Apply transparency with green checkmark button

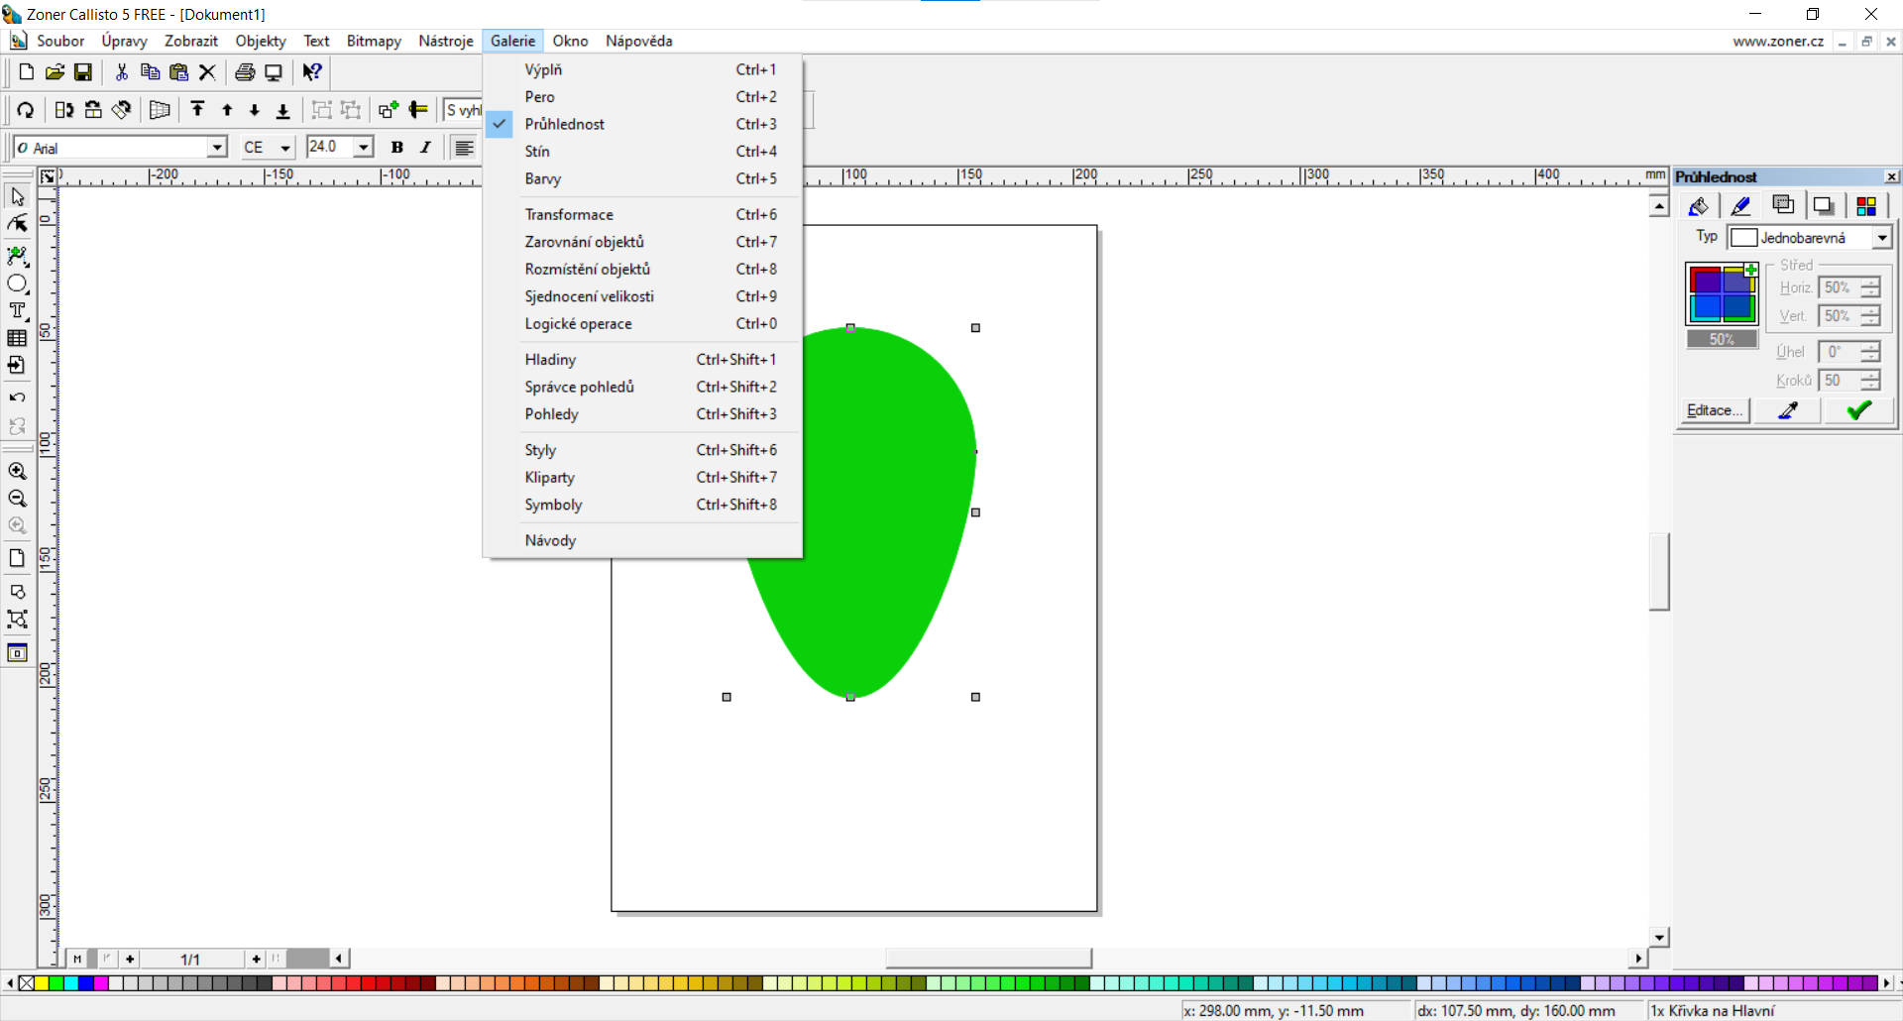(x=1858, y=410)
